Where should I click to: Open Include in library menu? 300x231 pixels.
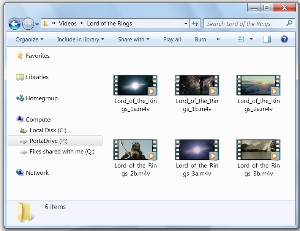[81, 40]
